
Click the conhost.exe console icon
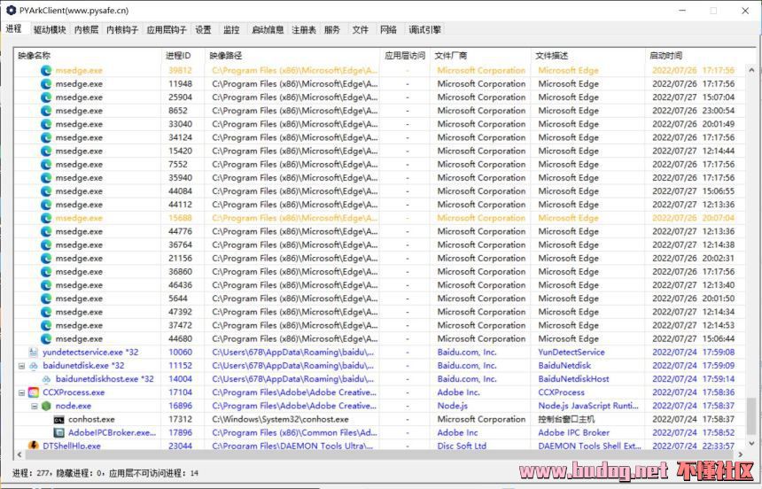58,420
